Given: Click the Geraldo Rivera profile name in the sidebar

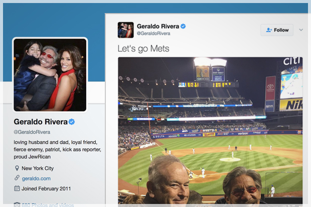Looking at the screenshot, I should tap(41, 122).
